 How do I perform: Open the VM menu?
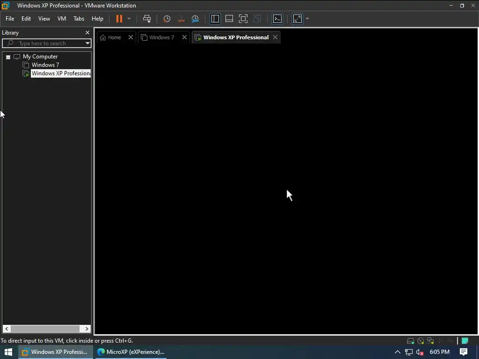click(62, 19)
